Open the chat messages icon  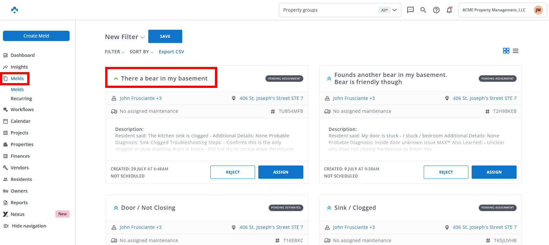pyautogui.click(x=410, y=10)
